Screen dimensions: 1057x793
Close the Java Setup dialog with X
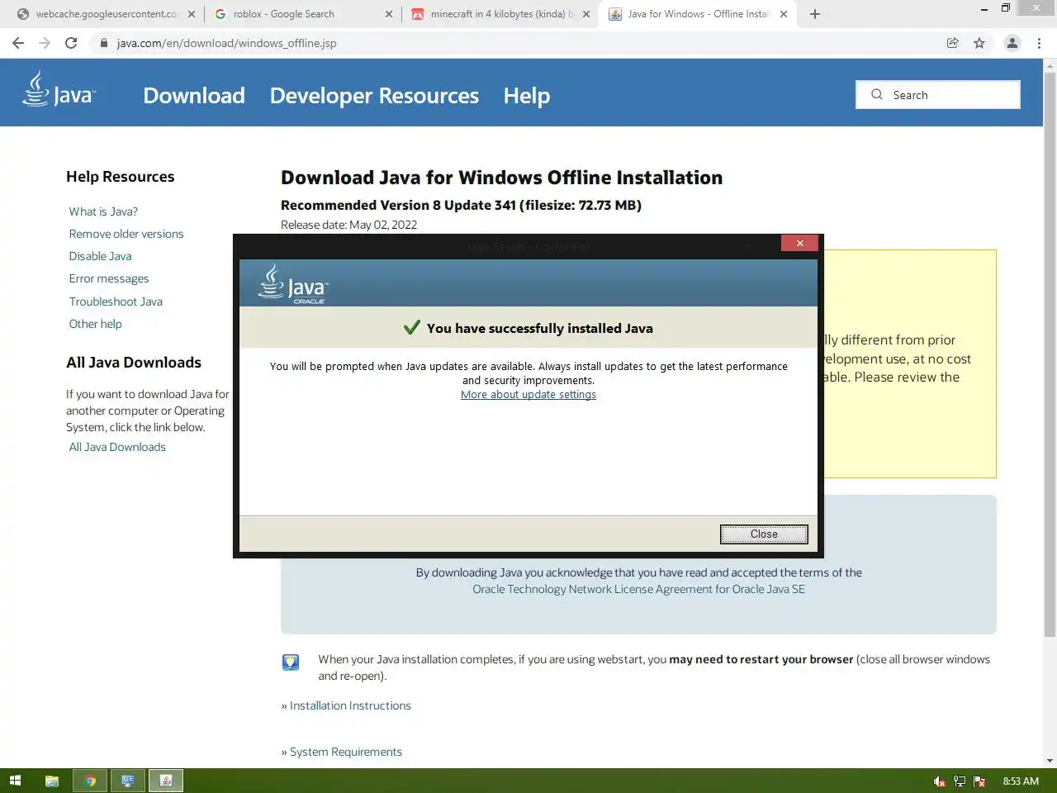tap(799, 243)
